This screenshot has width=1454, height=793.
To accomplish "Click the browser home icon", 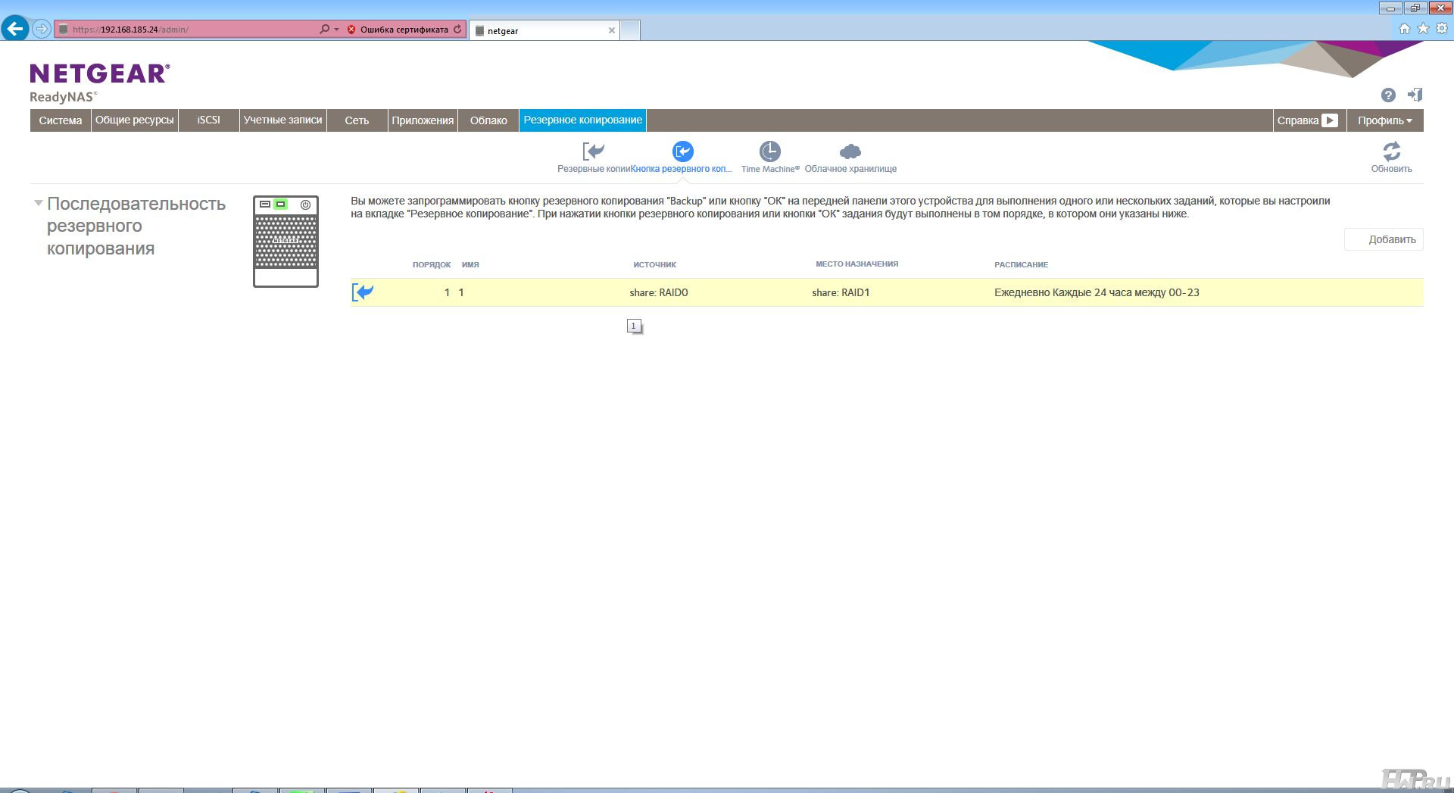I will point(1404,29).
